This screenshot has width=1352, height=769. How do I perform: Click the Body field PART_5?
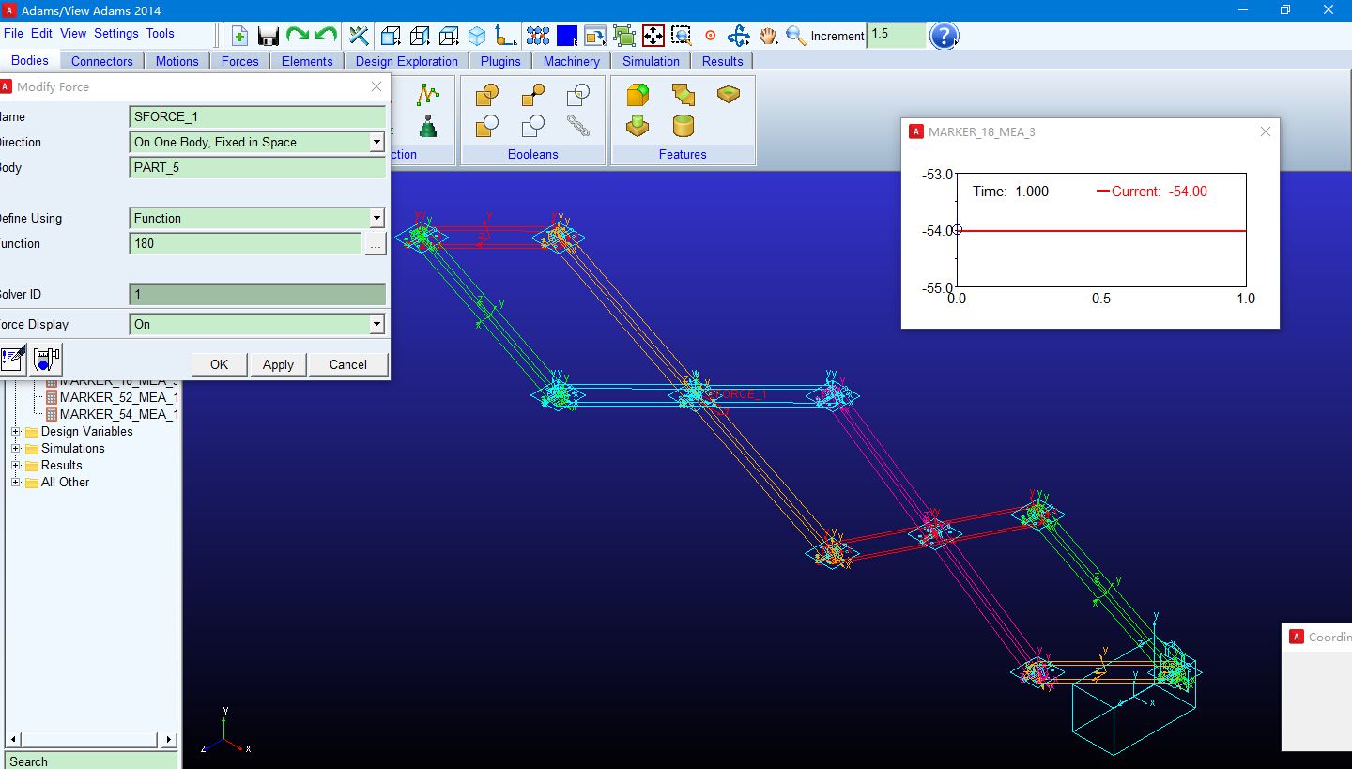[258, 167]
